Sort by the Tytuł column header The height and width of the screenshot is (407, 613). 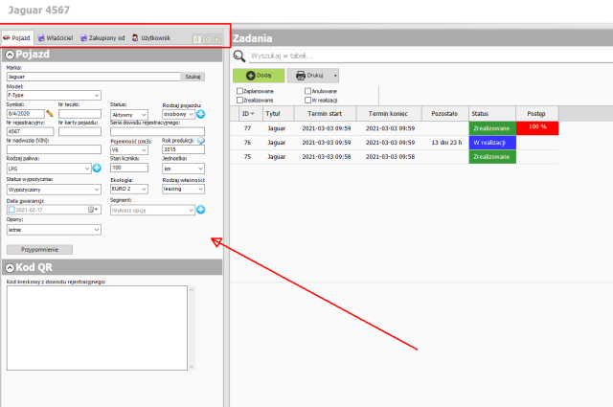(x=279, y=114)
